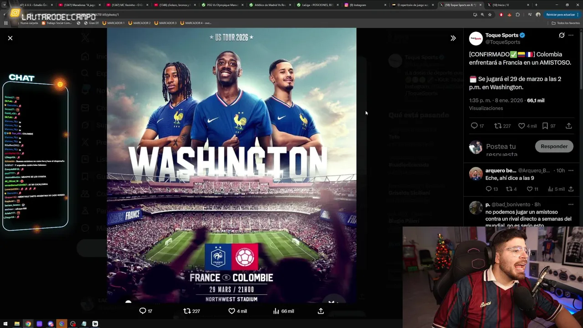Open the MARCADOR 1 bookmark
Viewport: 583px width, 328px height.
click(x=113, y=23)
